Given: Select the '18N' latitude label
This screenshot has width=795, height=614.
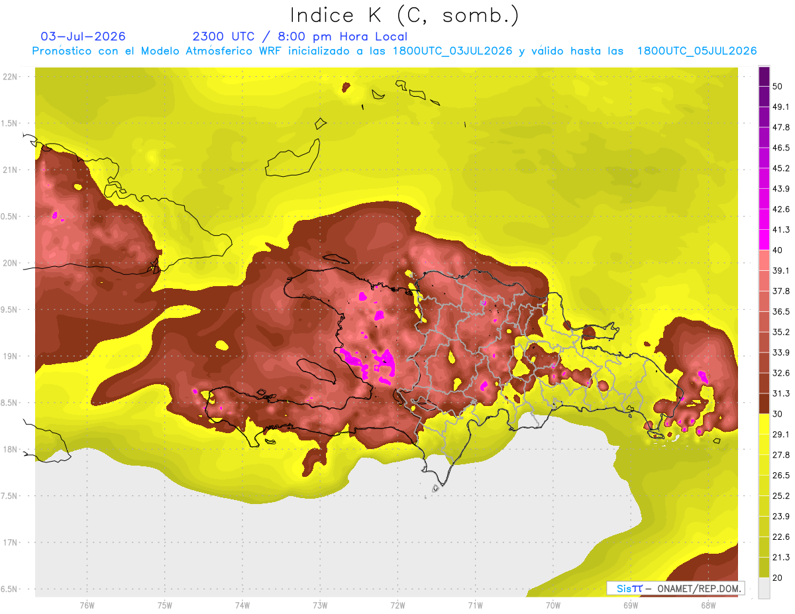Looking at the screenshot, I should pyautogui.click(x=11, y=450).
